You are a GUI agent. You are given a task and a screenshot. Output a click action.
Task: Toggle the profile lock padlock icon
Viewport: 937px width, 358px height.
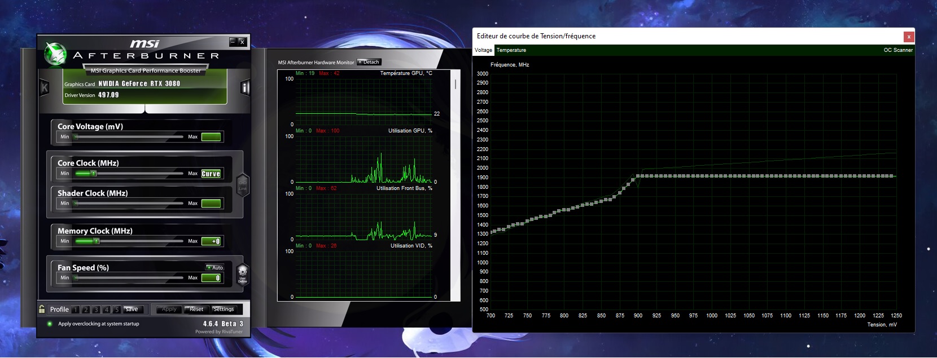42,309
